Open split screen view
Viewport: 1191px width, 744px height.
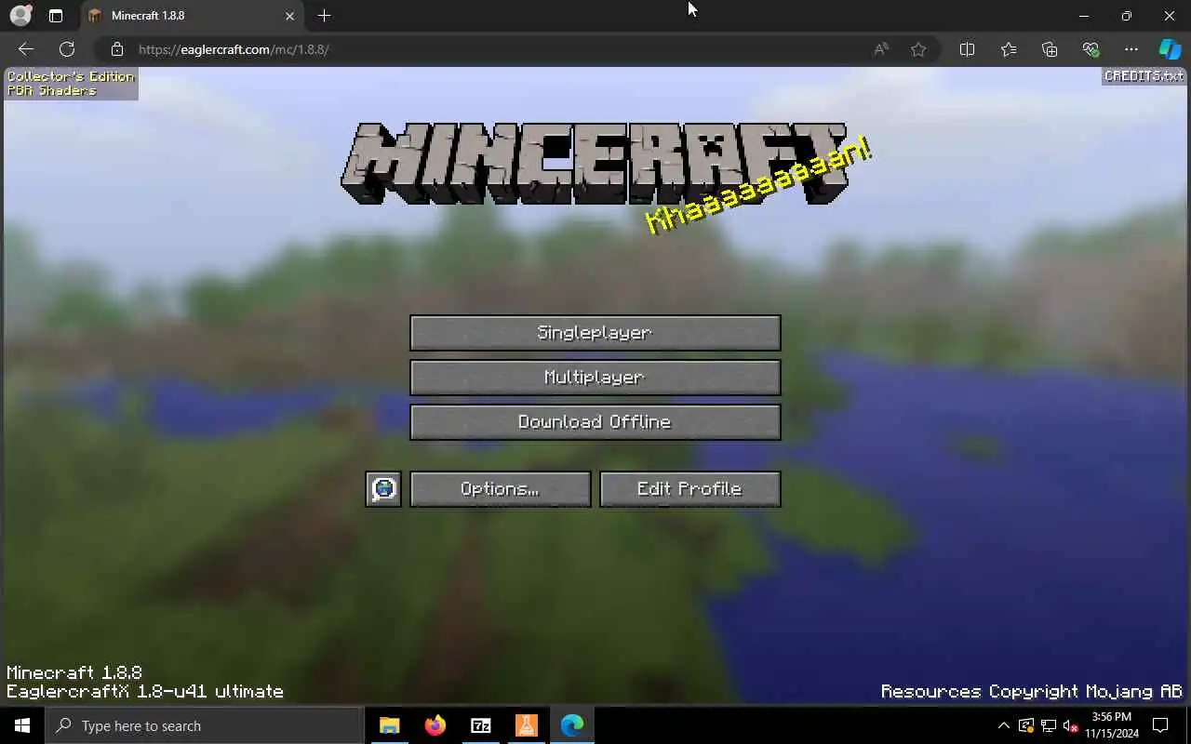(x=967, y=49)
